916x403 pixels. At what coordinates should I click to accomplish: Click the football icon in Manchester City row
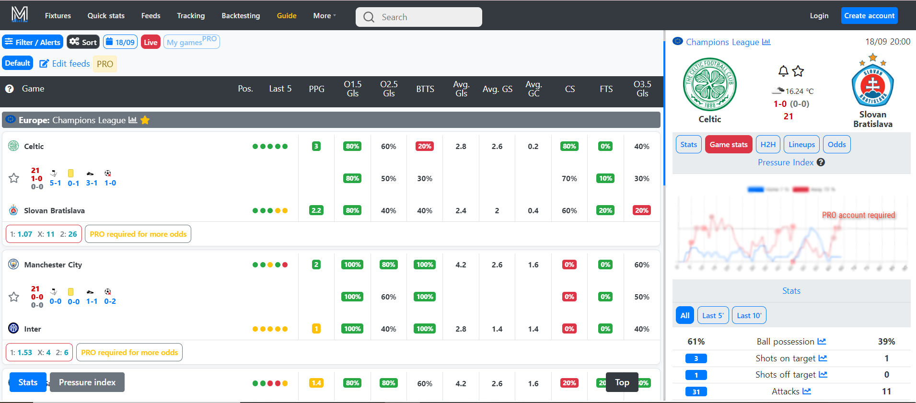(108, 291)
